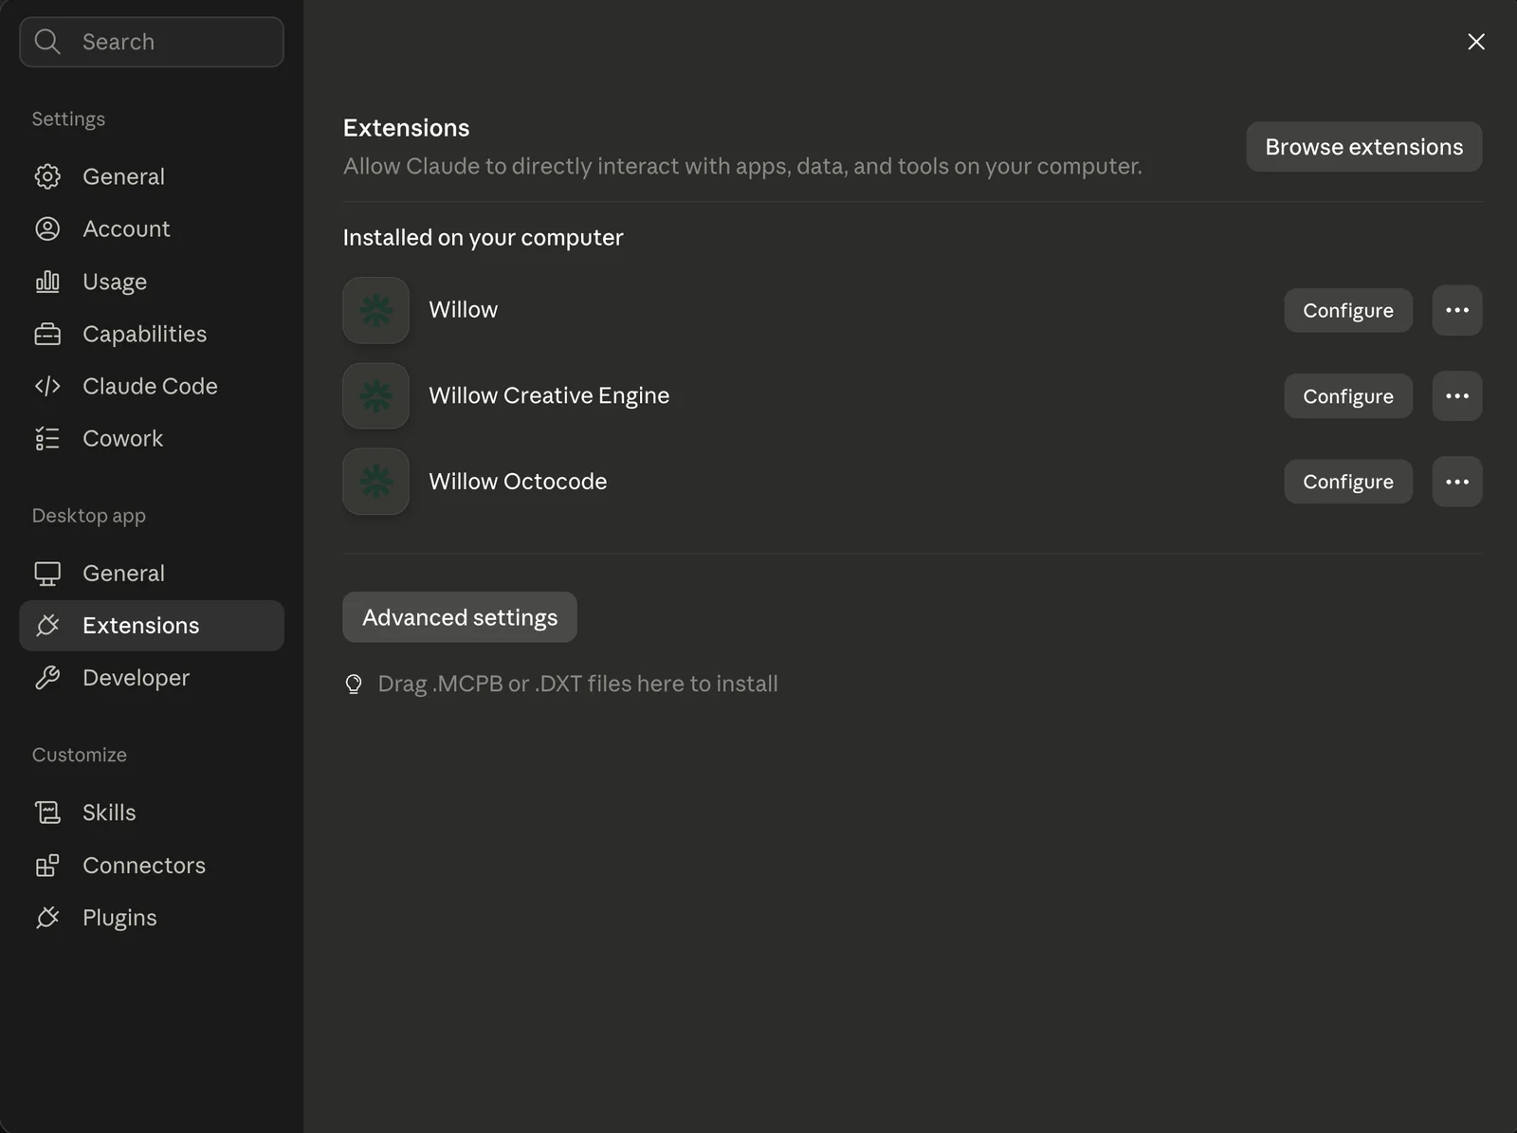Screen dimensions: 1517x1133
Task: Click the Usage bar chart icon
Action: (47, 282)
